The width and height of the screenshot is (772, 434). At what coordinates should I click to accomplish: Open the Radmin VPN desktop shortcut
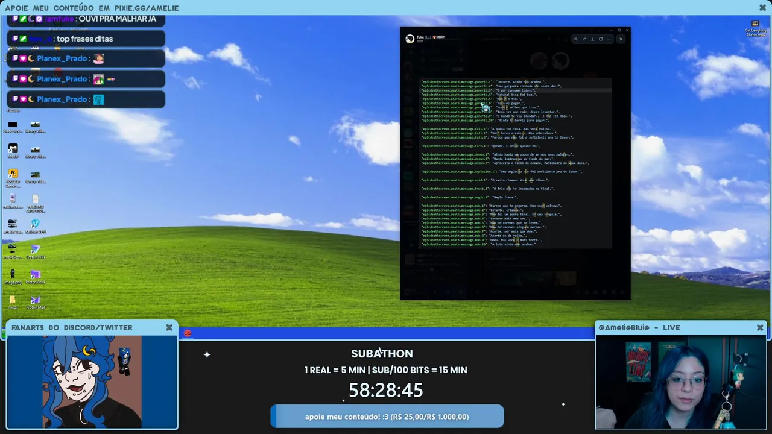36,227
